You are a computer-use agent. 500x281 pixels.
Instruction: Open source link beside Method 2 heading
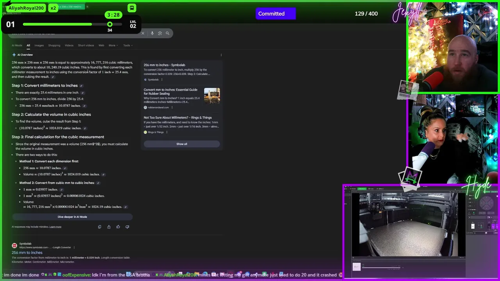point(98,183)
